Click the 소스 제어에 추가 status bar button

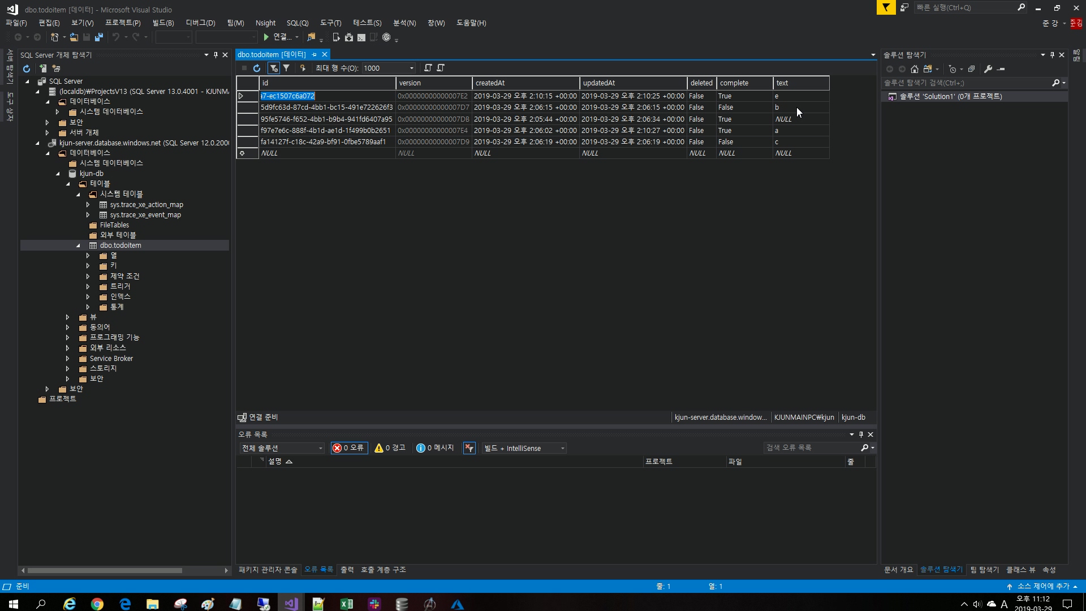1042,586
